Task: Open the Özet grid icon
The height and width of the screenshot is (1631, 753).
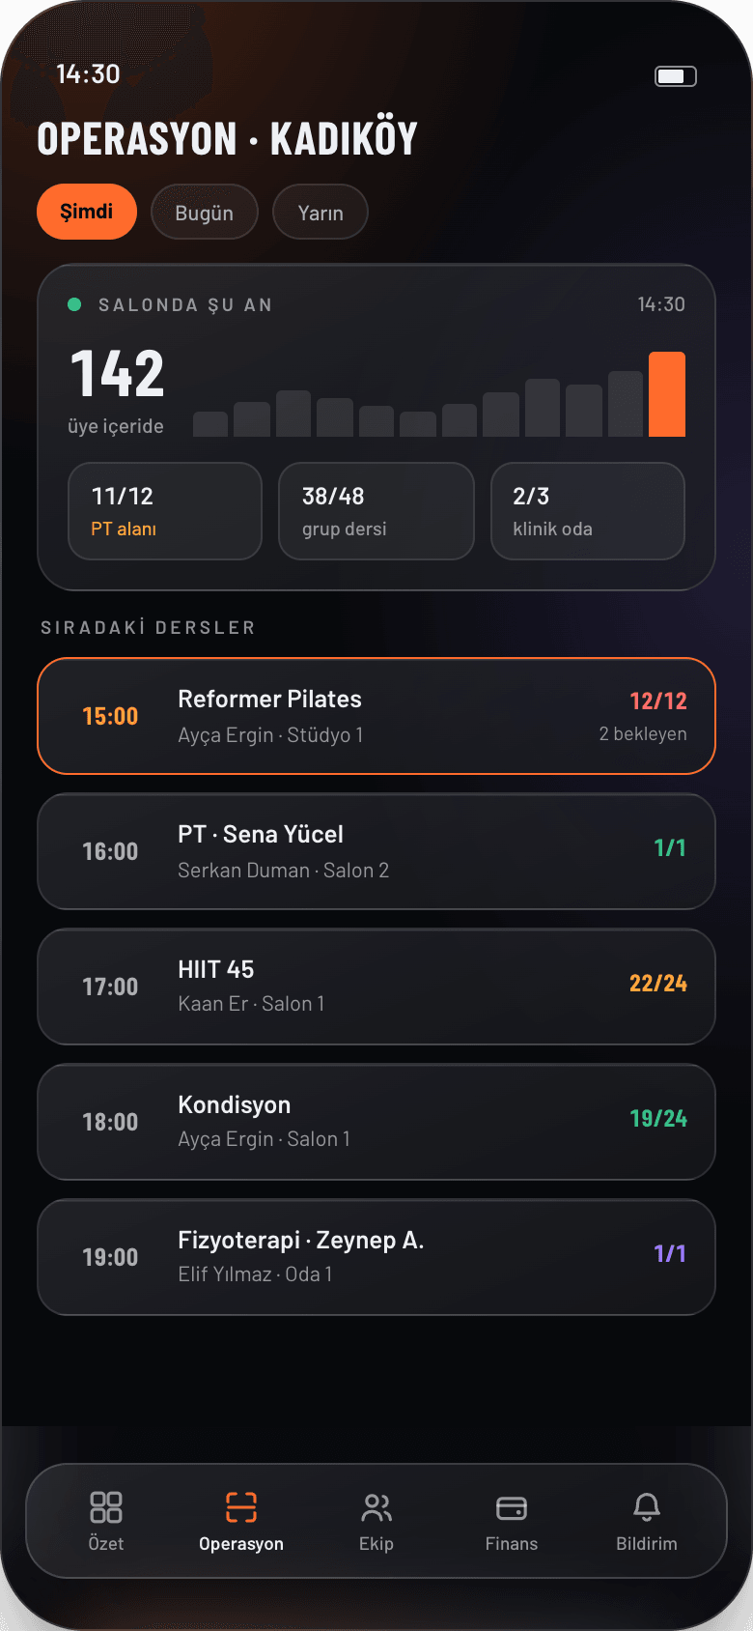Action: point(106,1507)
